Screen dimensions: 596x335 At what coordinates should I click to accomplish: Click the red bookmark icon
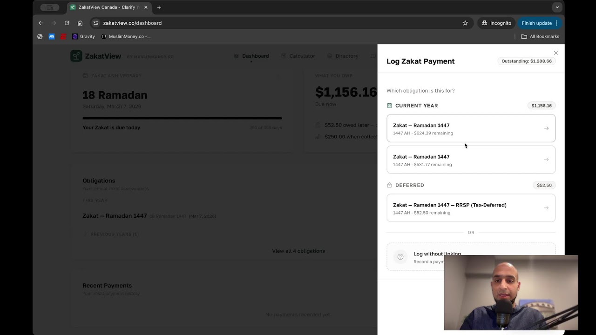[63, 36]
